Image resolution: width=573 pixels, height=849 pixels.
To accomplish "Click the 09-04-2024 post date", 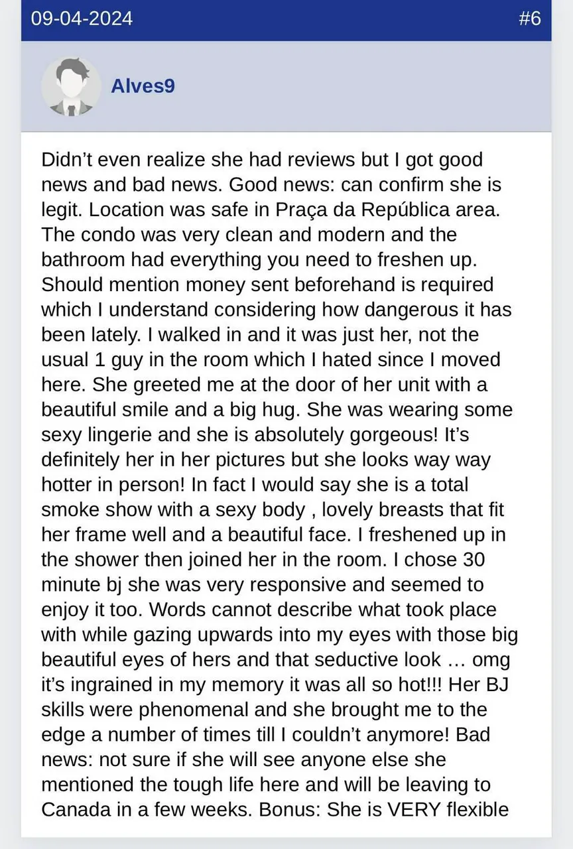I will (82, 18).
